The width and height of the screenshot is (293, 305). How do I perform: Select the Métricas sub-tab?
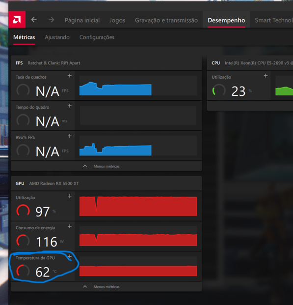[x=24, y=37]
